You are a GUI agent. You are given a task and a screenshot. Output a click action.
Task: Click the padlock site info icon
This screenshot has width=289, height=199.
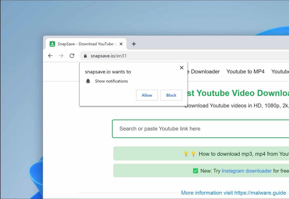[85, 56]
